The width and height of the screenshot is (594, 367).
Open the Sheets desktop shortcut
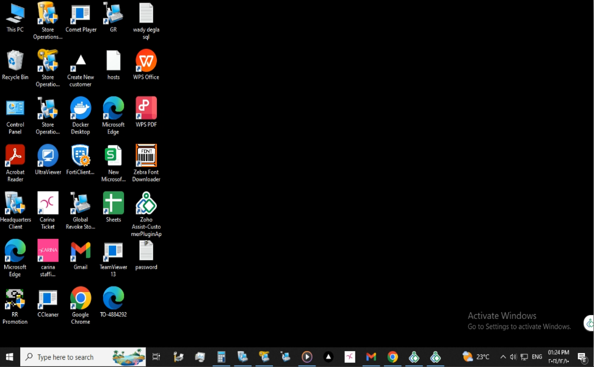[x=114, y=207]
